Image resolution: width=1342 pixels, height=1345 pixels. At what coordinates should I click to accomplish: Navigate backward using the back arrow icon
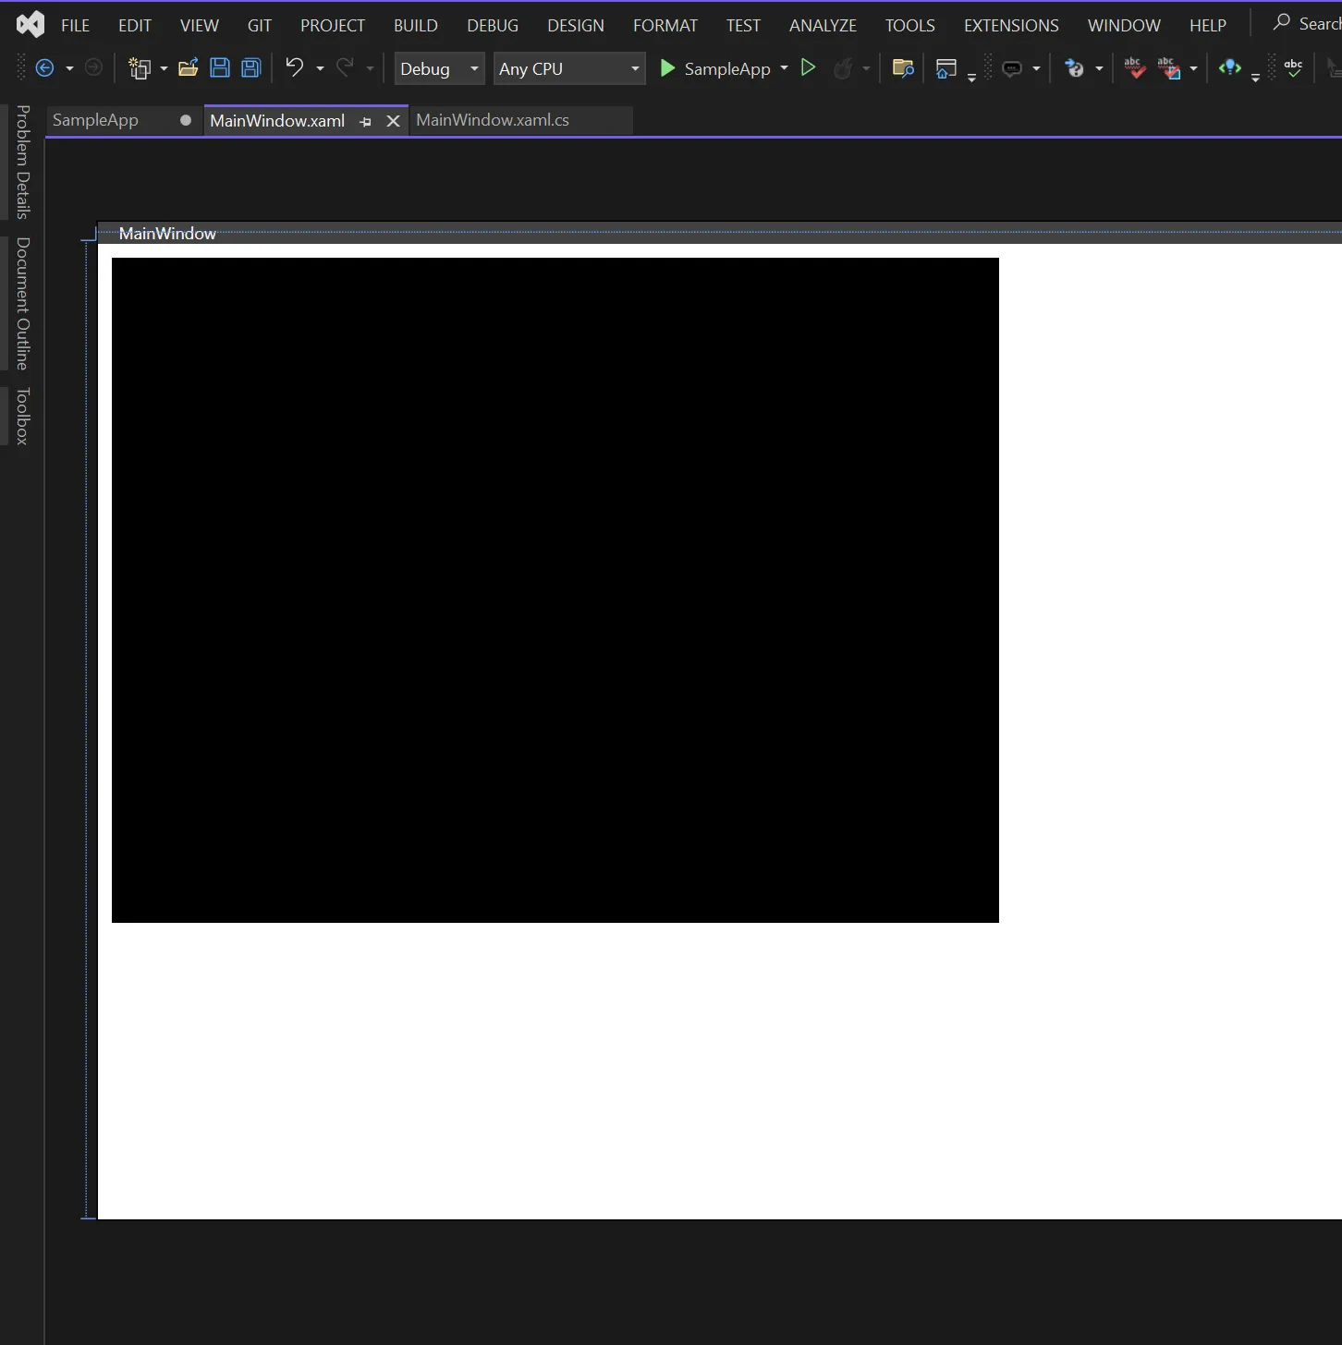[x=46, y=67]
